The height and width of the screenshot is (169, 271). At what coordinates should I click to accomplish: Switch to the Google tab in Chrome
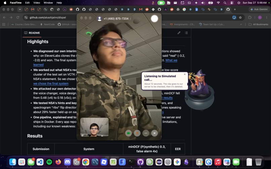(x=184, y=9)
